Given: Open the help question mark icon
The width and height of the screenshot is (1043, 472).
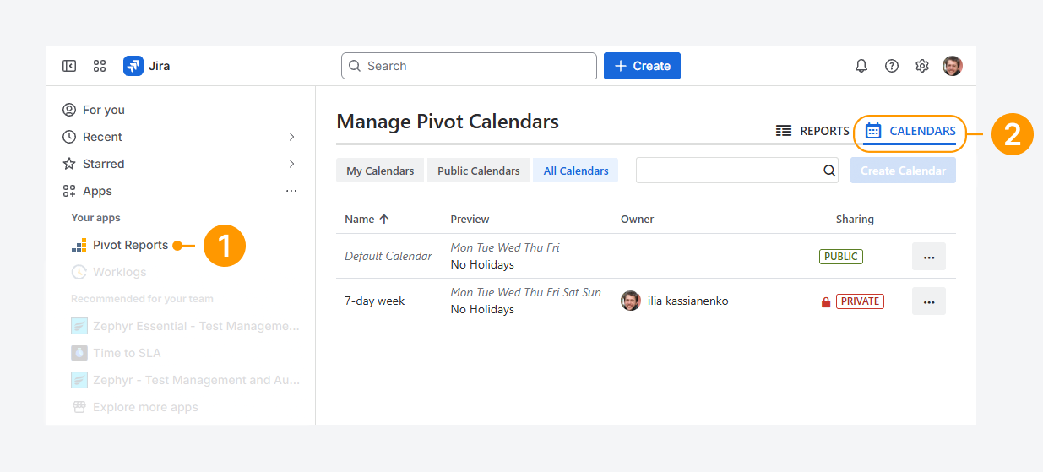Looking at the screenshot, I should [892, 66].
